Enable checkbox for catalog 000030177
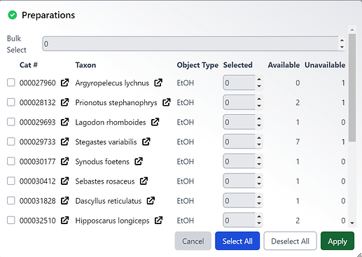Screen dimensions: 362x257 point(11,161)
